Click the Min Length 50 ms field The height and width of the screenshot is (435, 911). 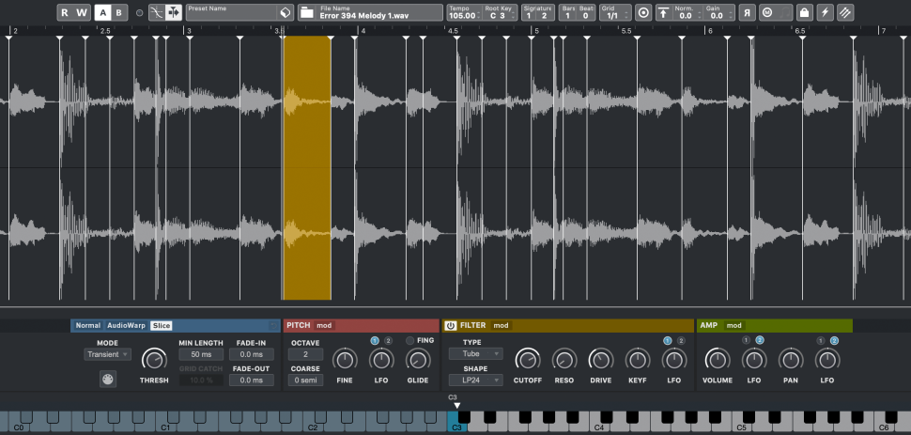[x=201, y=354]
